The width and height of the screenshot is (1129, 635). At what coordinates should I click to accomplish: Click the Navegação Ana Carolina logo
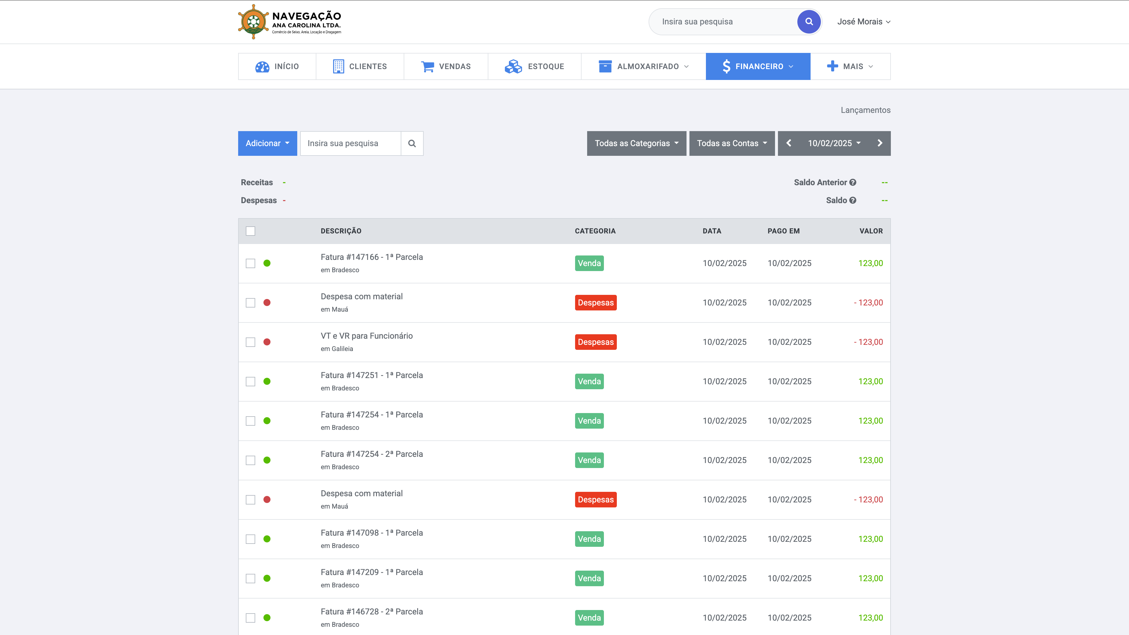290,22
